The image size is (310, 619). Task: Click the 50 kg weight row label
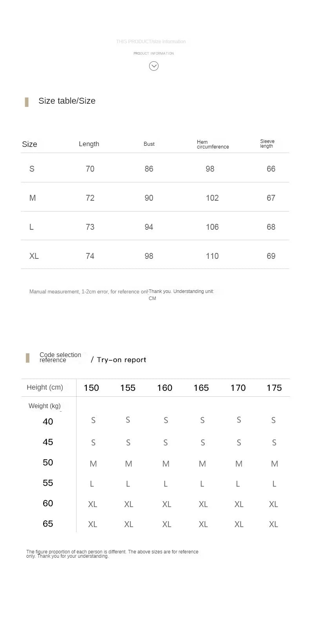point(48,463)
